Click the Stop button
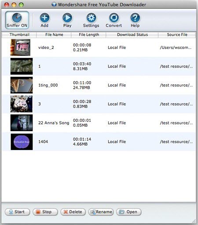The image size is (198, 225). (x=45, y=212)
